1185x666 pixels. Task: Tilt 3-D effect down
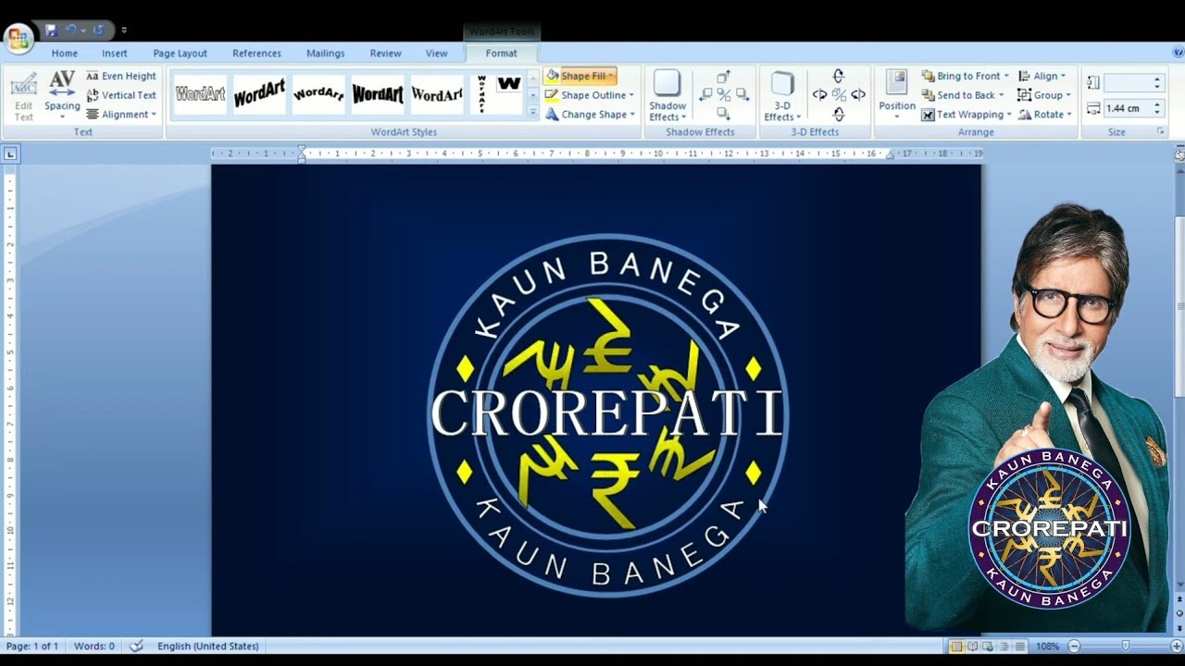(839, 115)
